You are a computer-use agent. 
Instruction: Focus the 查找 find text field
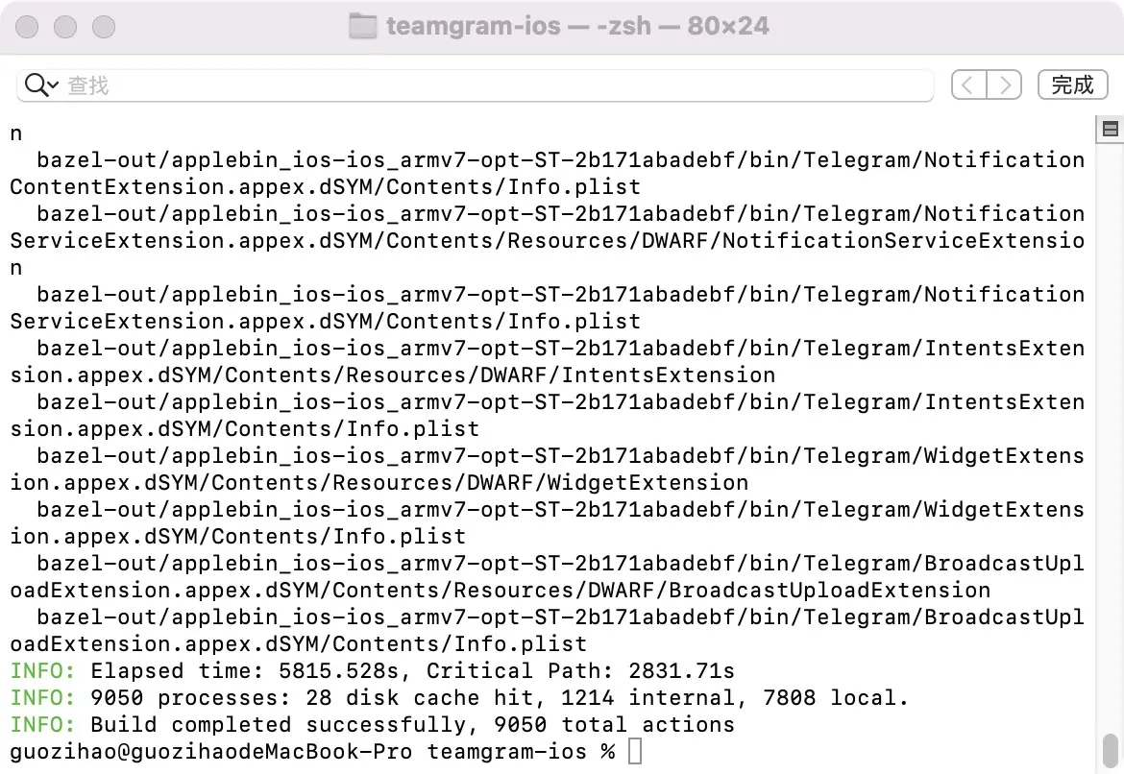coord(480,85)
